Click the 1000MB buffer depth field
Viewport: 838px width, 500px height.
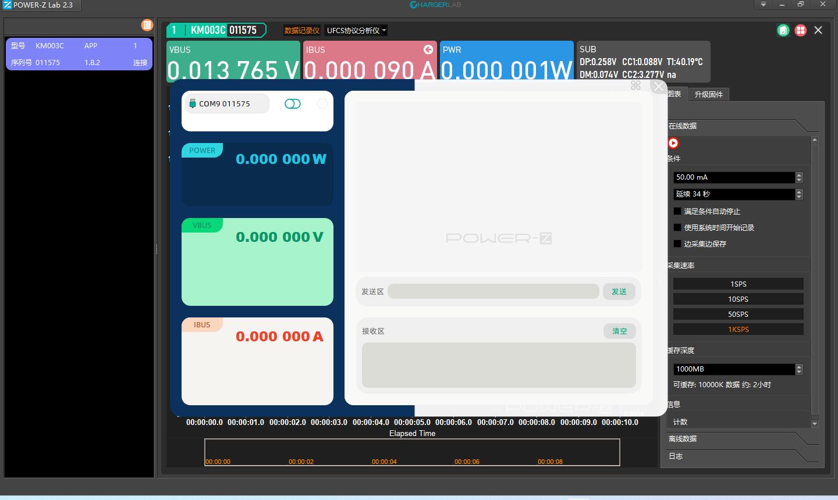pyautogui.click(x=734, y=369)
